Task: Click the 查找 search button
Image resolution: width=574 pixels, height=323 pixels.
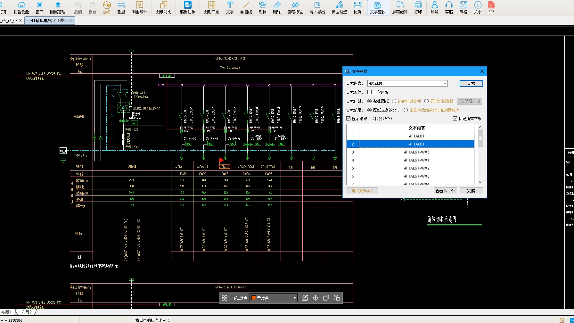Action: click(471, 83)
